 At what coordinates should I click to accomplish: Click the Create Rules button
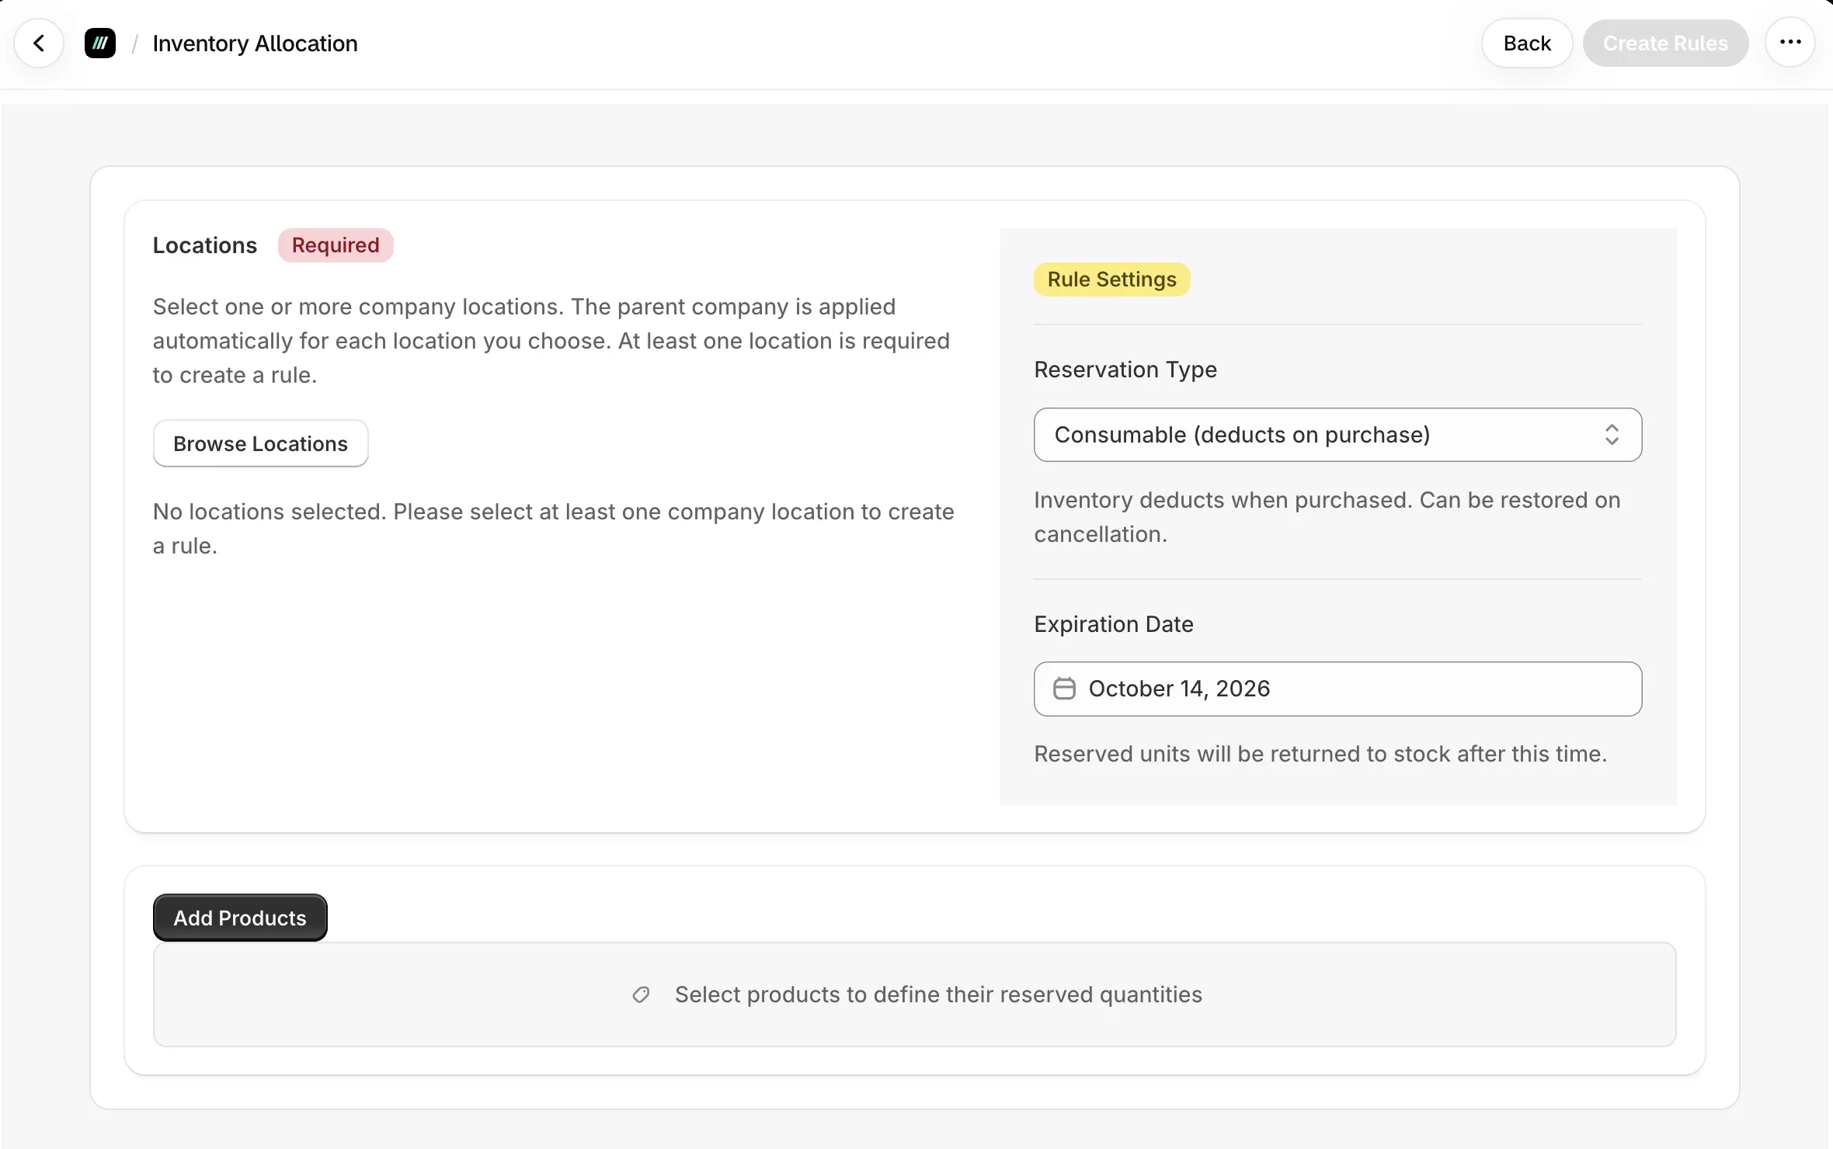pyautogui.click(x=1665, y=43)
